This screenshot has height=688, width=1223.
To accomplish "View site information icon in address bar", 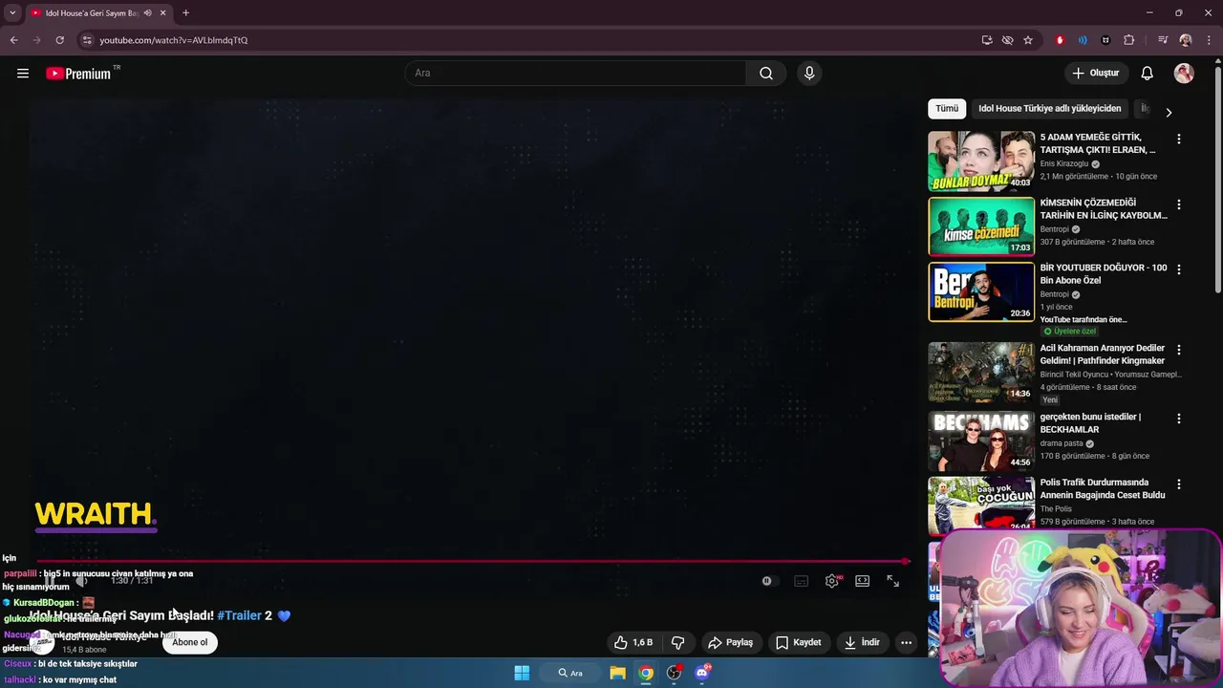I will click(x=87, y=40).
